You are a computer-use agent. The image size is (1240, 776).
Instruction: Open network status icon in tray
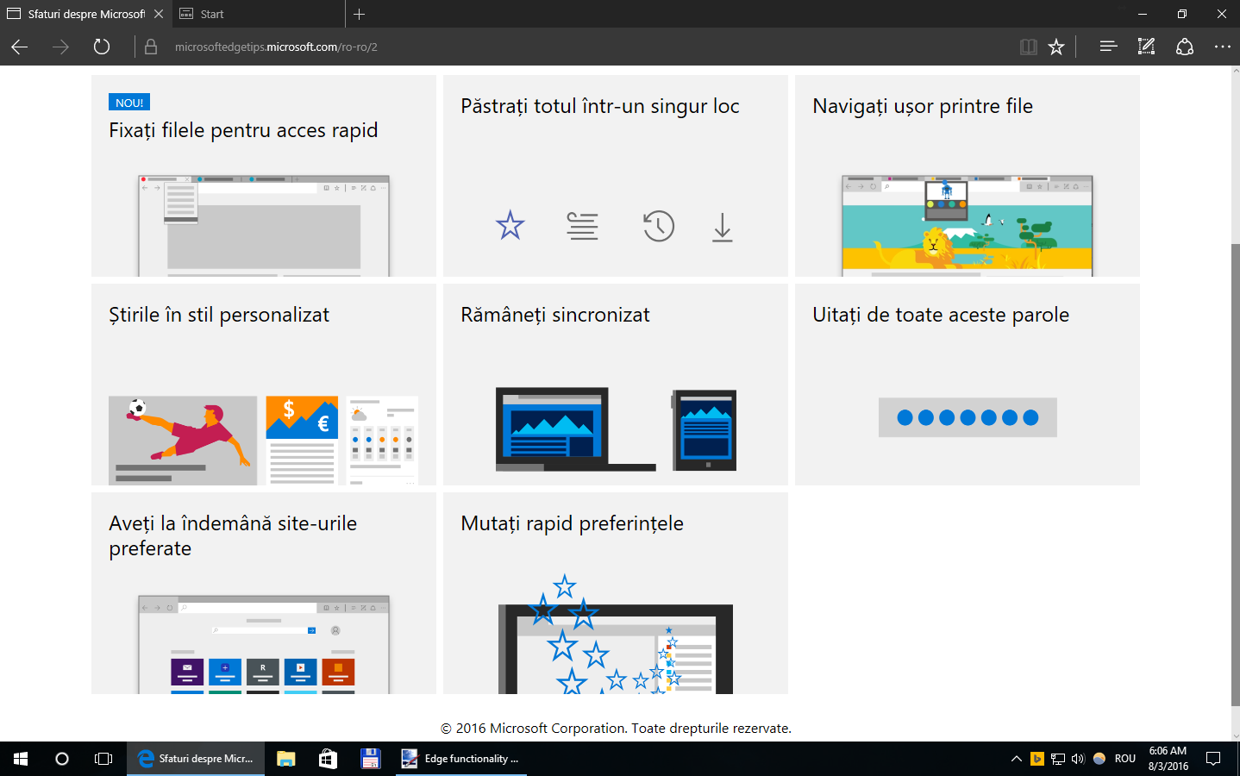pos(1058,759)
